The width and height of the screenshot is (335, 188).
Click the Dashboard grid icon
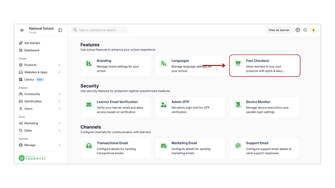21,50
